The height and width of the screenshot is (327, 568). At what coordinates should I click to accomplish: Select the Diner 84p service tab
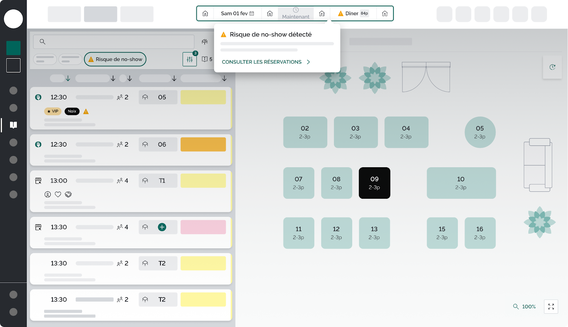[x=353, y=13]
